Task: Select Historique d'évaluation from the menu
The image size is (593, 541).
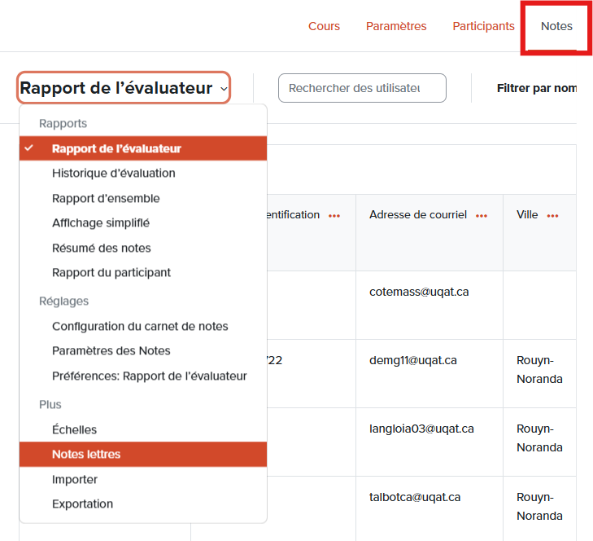Action: (113, 173)
